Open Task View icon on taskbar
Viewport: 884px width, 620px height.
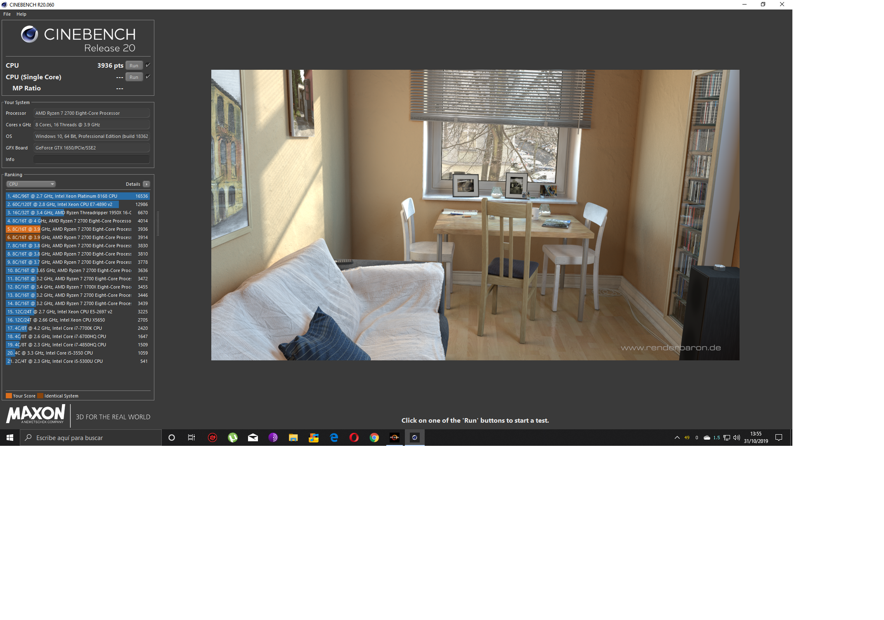pos(191,438)
